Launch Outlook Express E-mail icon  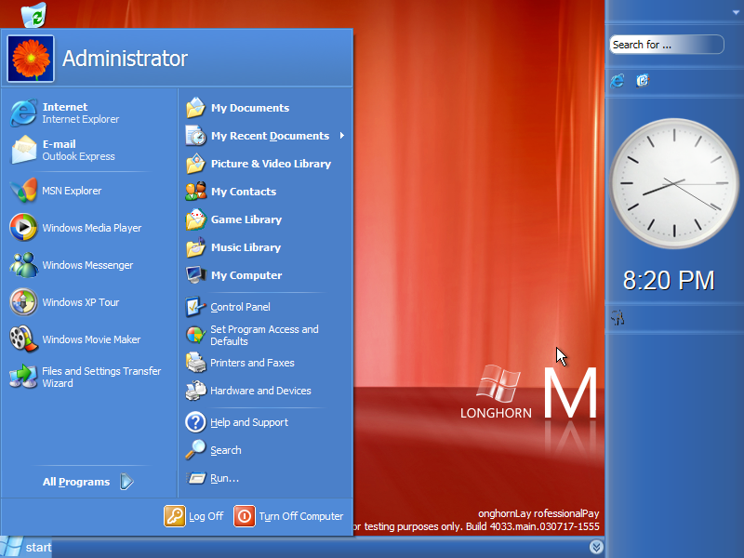78,150
